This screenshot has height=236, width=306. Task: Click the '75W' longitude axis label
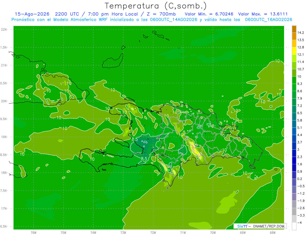pos(63,232)
